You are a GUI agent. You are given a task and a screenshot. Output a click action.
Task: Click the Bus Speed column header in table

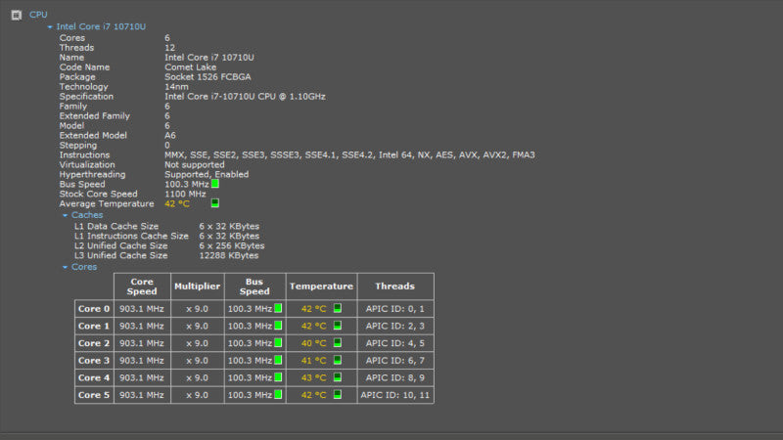point(254,286)
